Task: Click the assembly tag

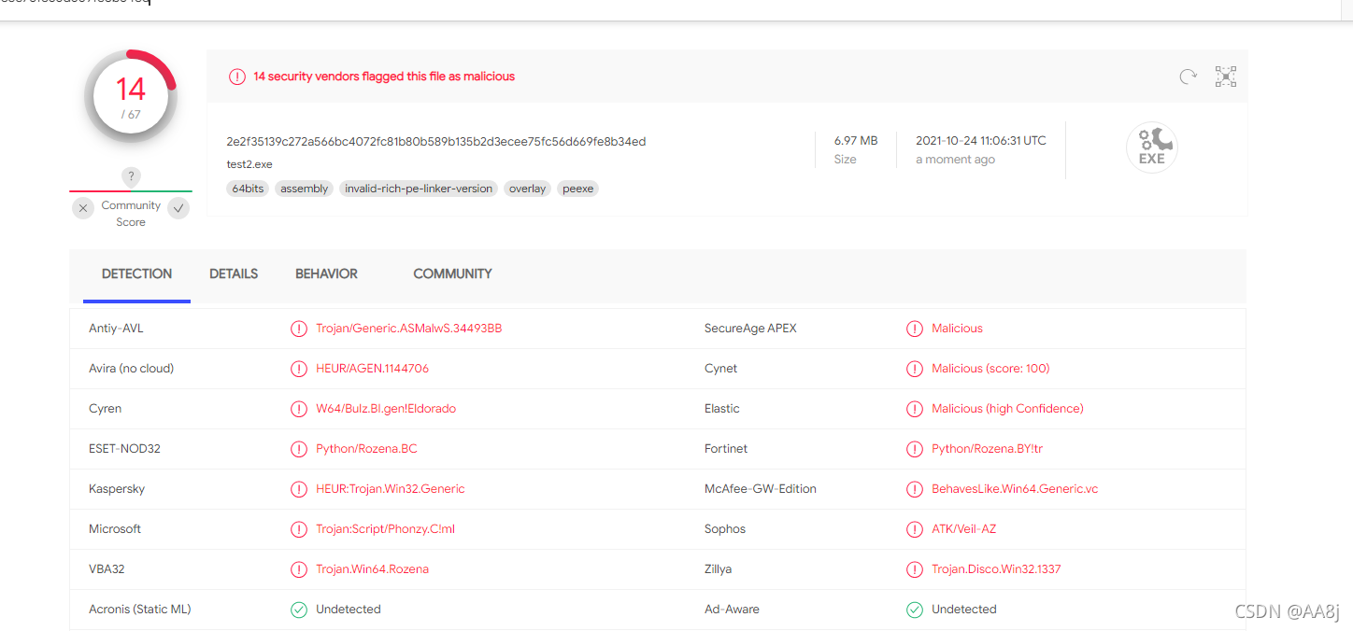Action: point(305,189)
